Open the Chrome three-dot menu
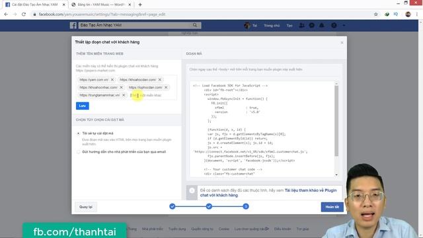 [x=417, y=15]
